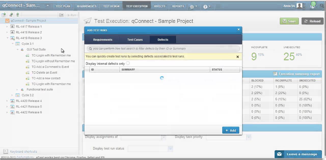The image size is (326, 160).
Task: Open the Test Plan menu
Action: [63, 6]
